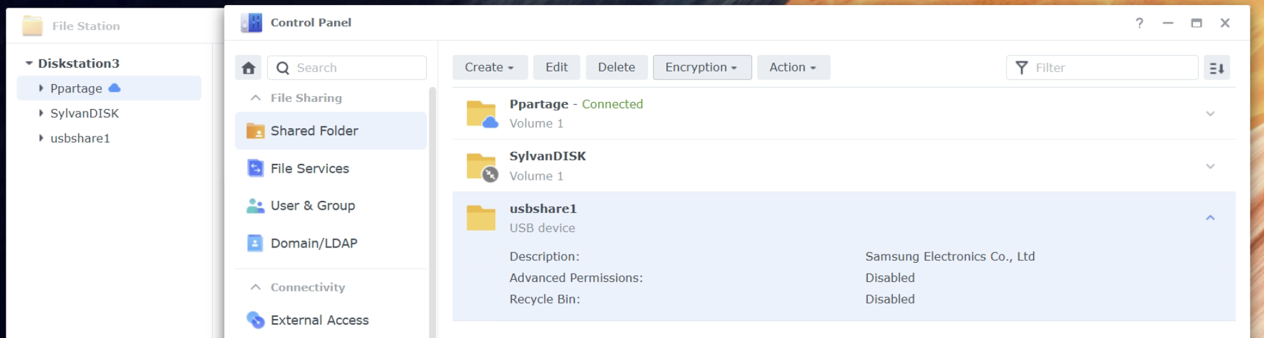Open Domain/LDAP settings
Viewport: 1264px width, 338px height.
click(313, 243)
